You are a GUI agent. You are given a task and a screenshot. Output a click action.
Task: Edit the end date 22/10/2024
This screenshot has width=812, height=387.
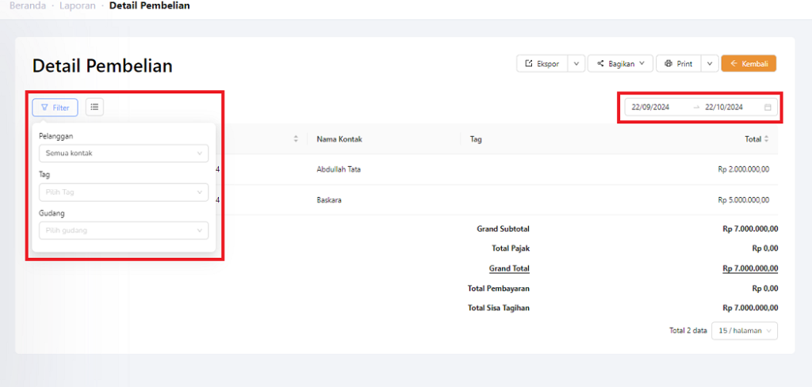[724, 108]
